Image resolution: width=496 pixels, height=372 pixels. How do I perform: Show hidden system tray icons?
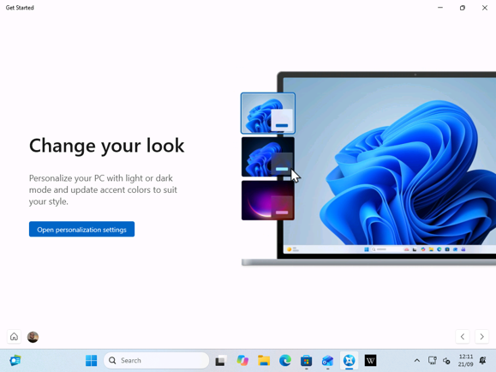[x=417, y=360]
